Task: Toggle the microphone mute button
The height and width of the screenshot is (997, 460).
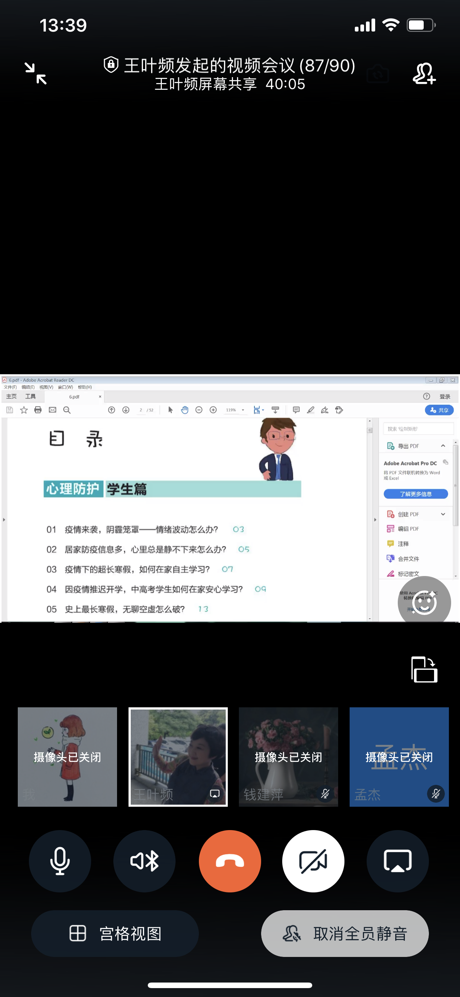Action: point(60,861)
